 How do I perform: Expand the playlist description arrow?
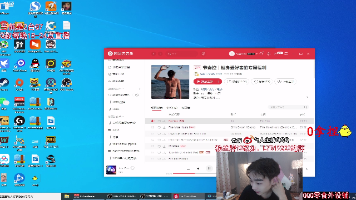(x=308, y=97)
